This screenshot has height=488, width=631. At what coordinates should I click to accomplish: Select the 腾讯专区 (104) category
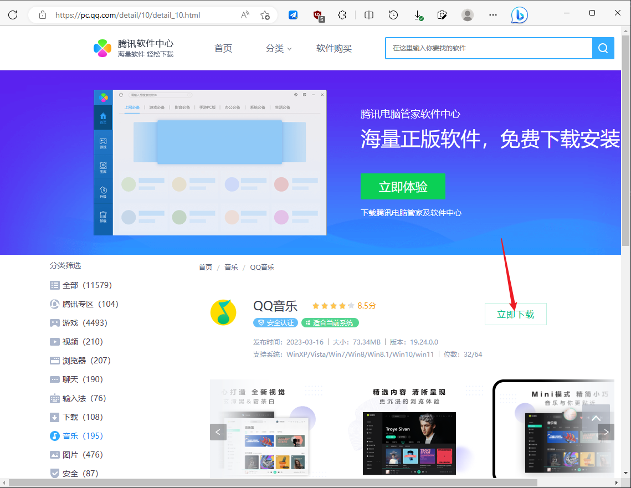tap(84, 304)
